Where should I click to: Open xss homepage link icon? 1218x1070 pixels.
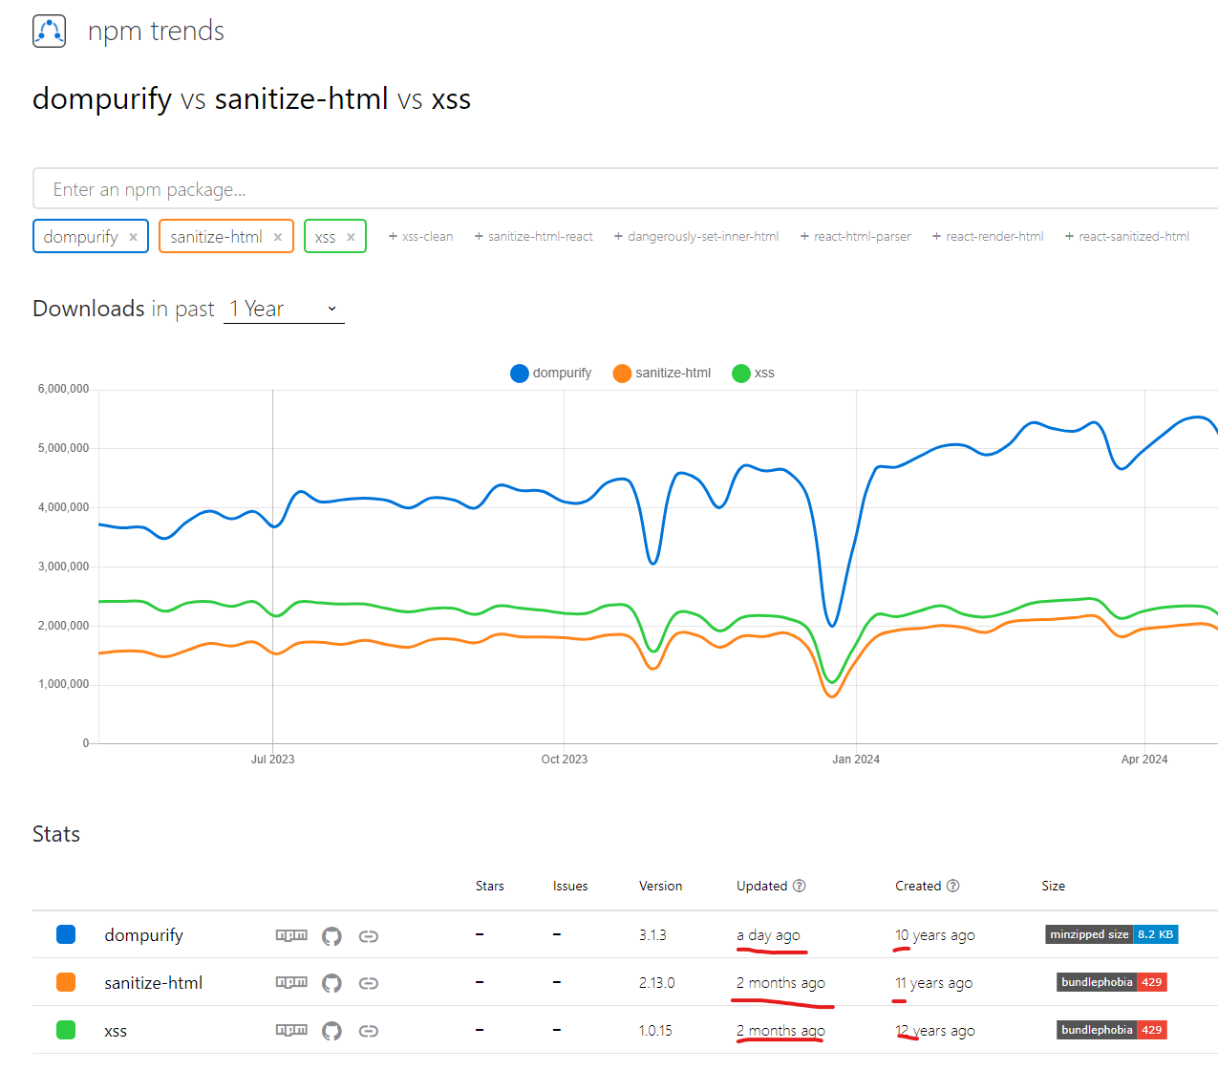click(x=369, y=1031)
